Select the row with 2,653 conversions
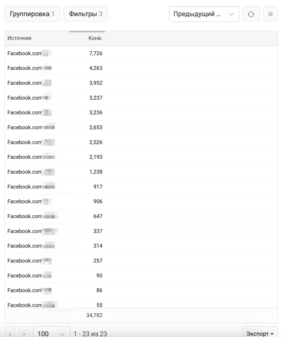This screenshot has width=283, height=337. [x=141, y=127]
